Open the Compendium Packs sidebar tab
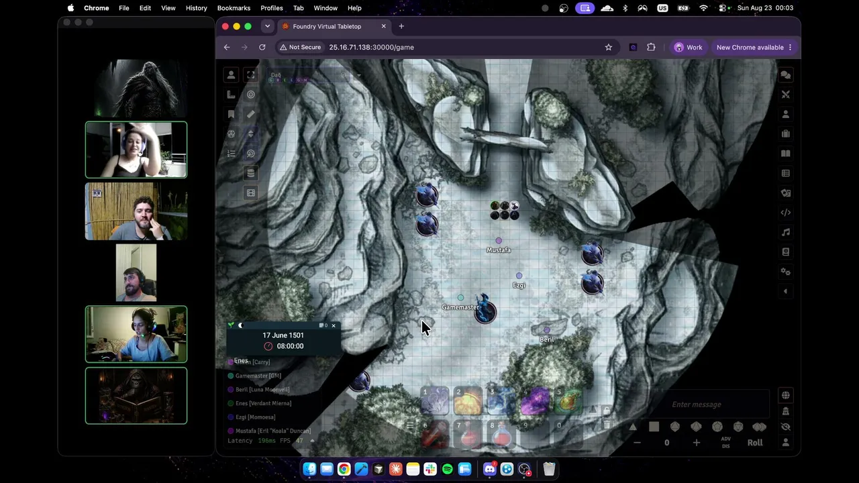Screen dimensions: 859x483 (786, 252)
